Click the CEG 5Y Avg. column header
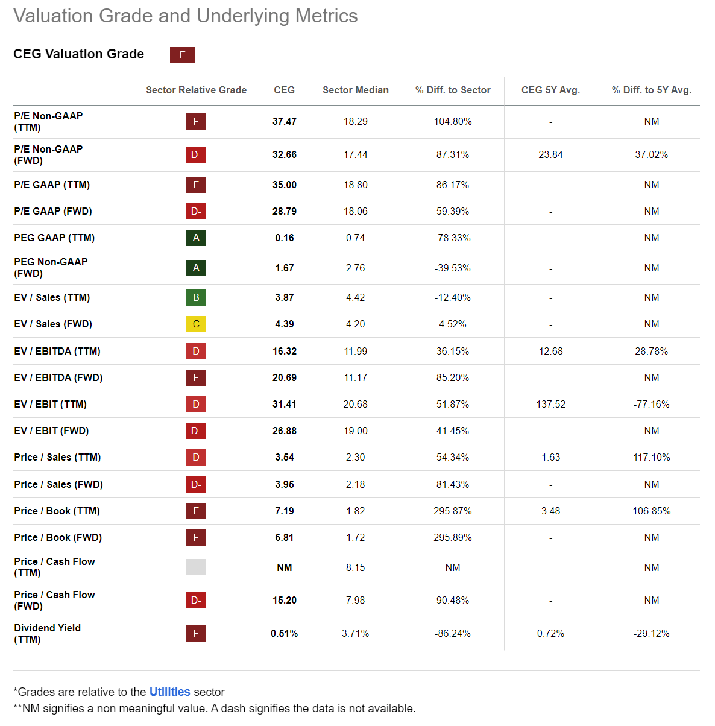715x726 pixels. (x=550, y=90)
